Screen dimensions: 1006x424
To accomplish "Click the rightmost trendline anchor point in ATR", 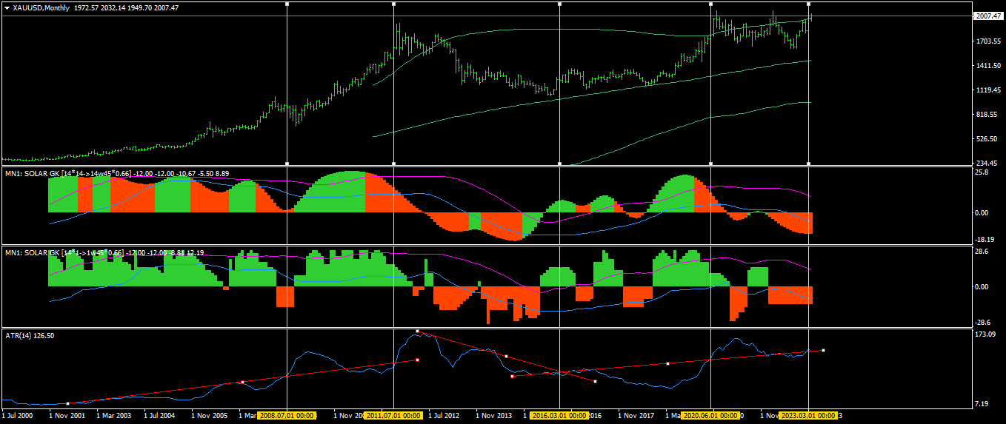I will pyautogui.click(x=824, y=350).
